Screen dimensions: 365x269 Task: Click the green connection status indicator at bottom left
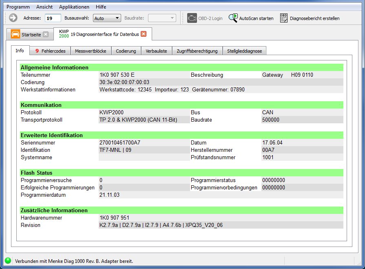pos(8,261)
